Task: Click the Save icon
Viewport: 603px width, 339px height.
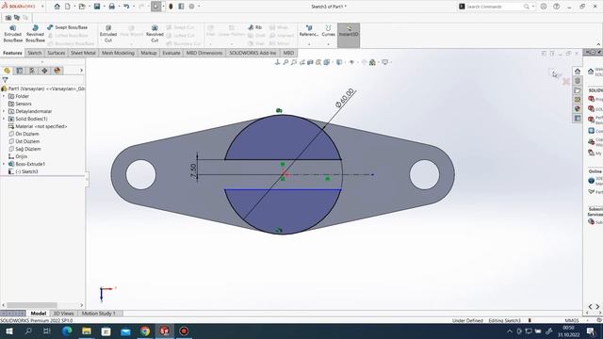Action: click(97, 7)
